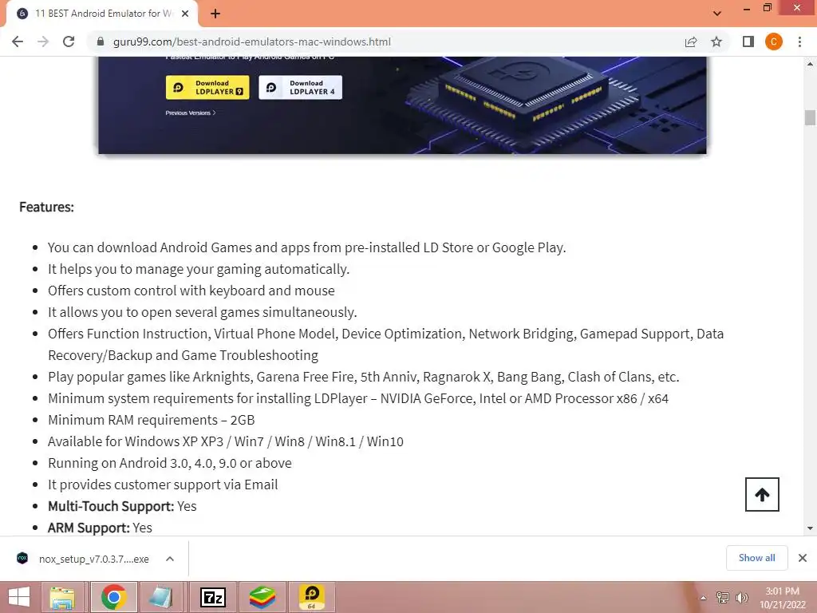Open the notepad app in the taskbar
The image size is (817, 613).
(161, 597)
